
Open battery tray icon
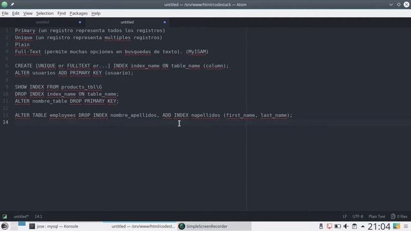[x=338, y=227]
